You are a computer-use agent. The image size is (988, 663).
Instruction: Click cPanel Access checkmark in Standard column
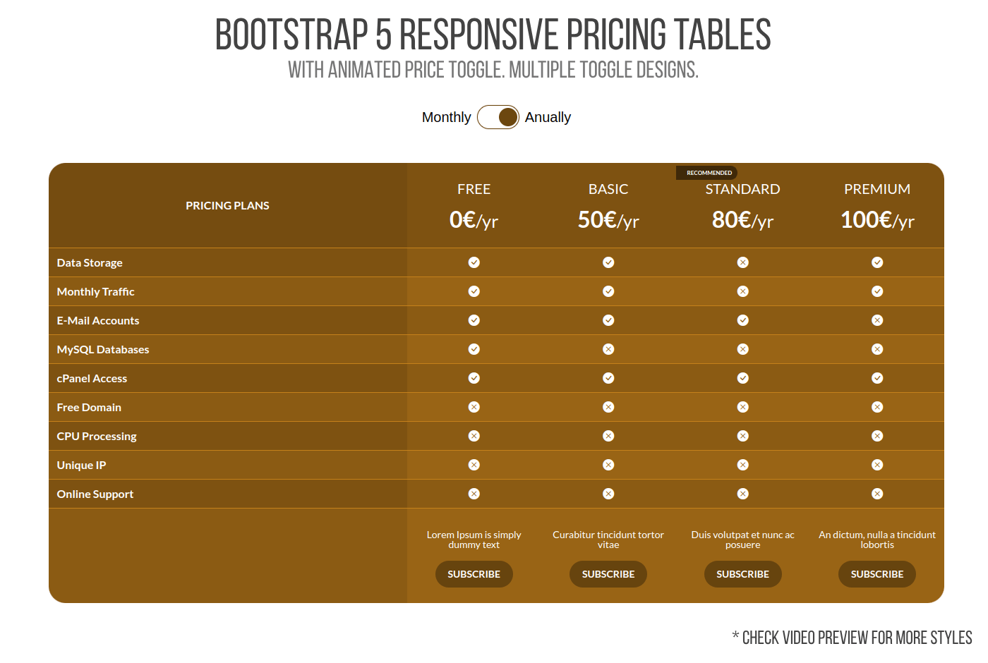pyautogui.click(x=743, y=378)
